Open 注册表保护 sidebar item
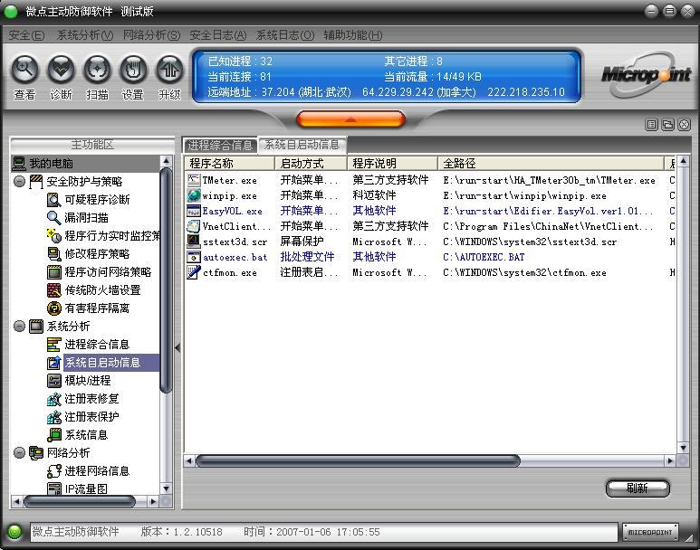Screen dimensions: 700x550 click(91, 417)
